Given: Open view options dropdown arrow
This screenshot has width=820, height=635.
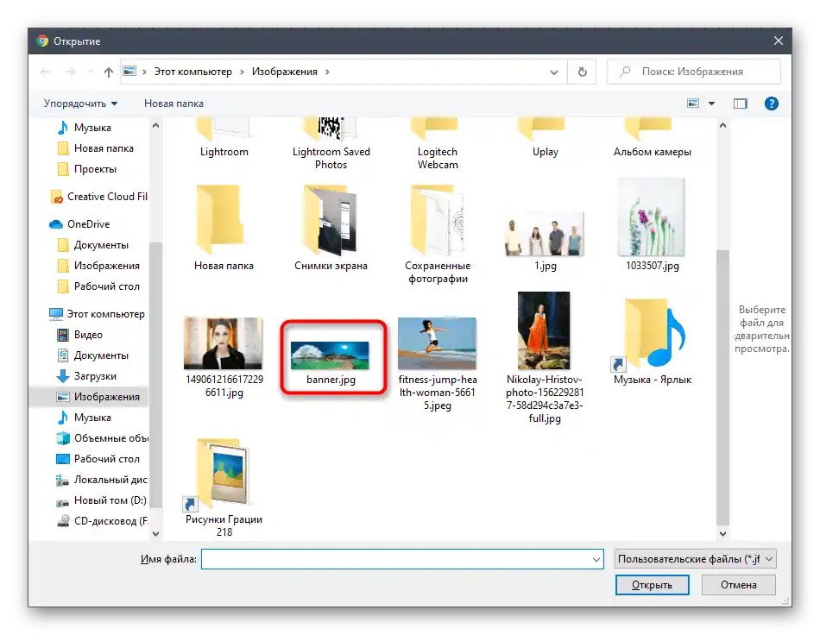Looking at the screenshot, I should (711, 104).
